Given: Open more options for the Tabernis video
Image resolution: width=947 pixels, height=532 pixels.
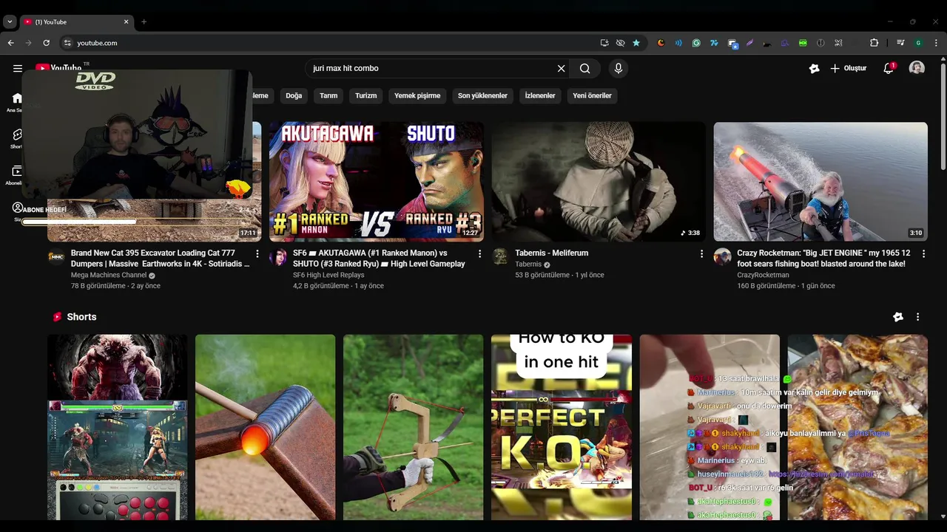Looking at the screenshot, I should pyautogui.click(x=701, y=253).
